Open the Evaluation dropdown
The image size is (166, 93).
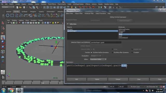click(96, 56)
